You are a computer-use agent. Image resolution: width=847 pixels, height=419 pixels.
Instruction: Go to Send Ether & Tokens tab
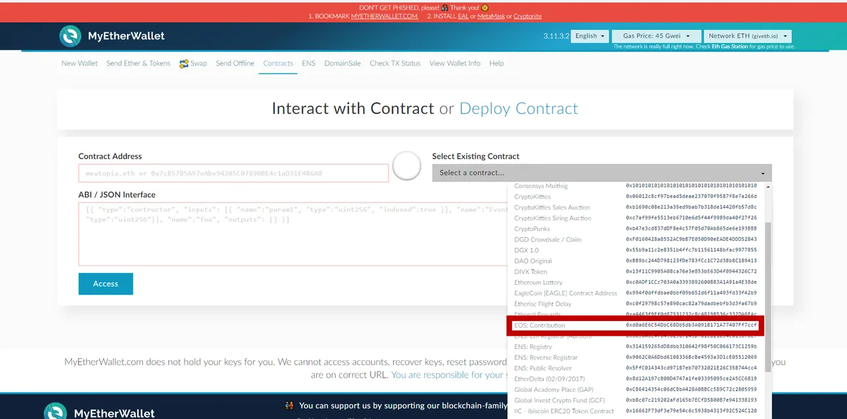point(138,64)
